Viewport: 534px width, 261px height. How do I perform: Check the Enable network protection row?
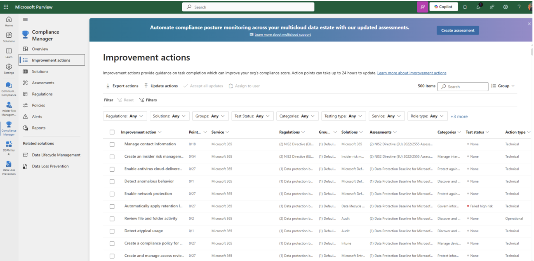click(x=112, y=194)
